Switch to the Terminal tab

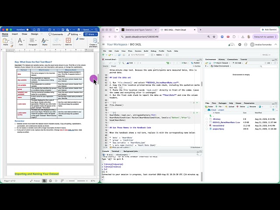(x=115, y=151)
